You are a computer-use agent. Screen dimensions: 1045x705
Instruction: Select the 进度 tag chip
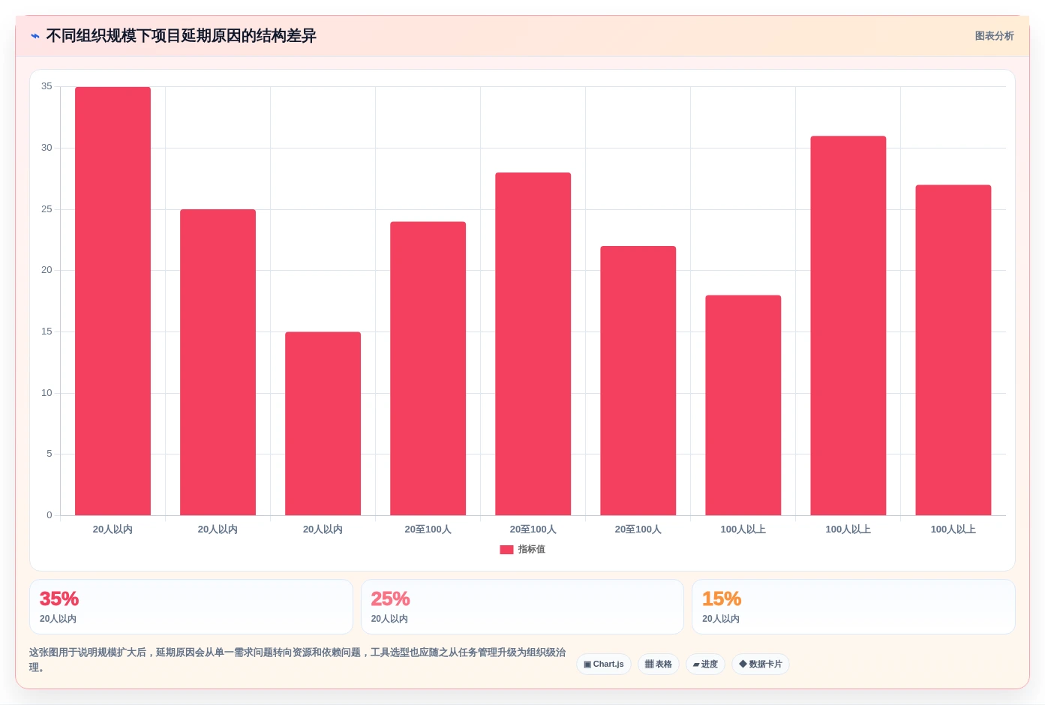(x=705, y=664)
